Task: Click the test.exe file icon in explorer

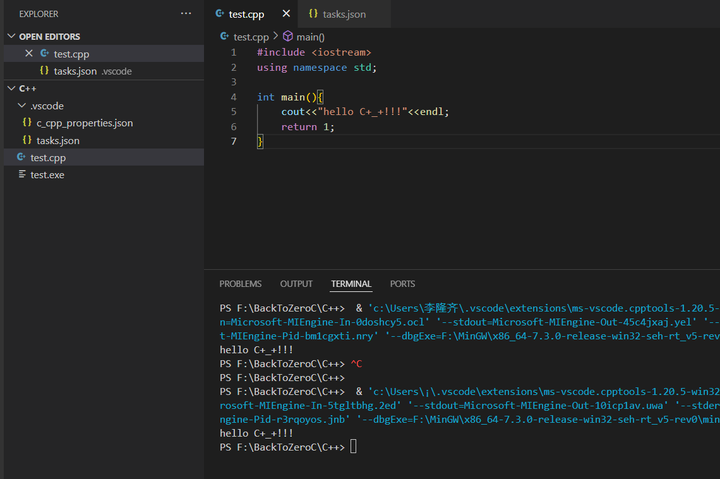Action: tap(22, 174)
